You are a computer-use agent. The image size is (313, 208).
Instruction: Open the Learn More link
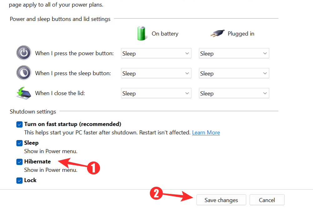pos(206,133)
